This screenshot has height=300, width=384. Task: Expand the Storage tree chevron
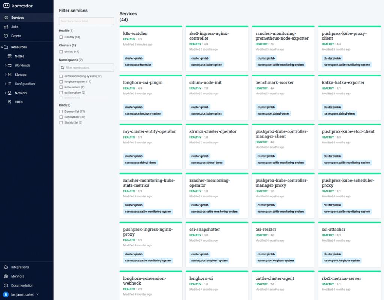tap(6, 75)
